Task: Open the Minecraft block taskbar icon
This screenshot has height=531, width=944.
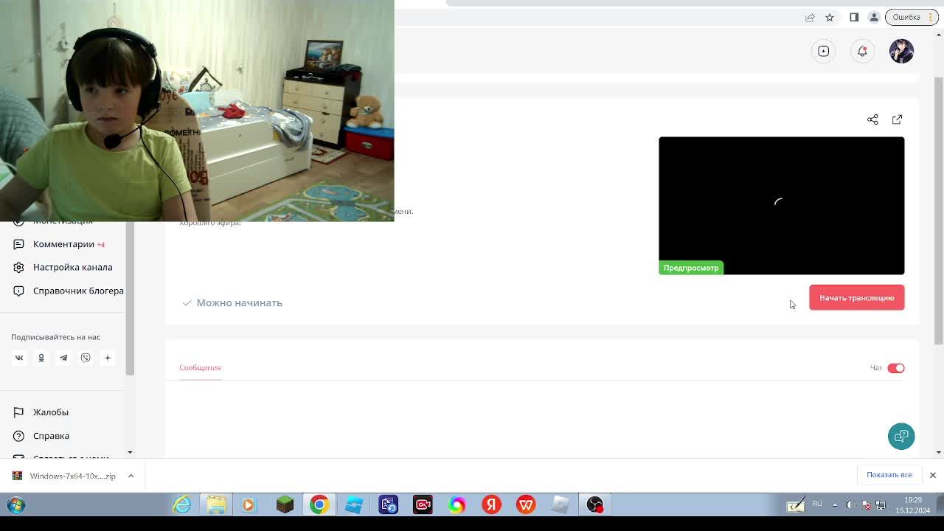Action: click(285, 504)
